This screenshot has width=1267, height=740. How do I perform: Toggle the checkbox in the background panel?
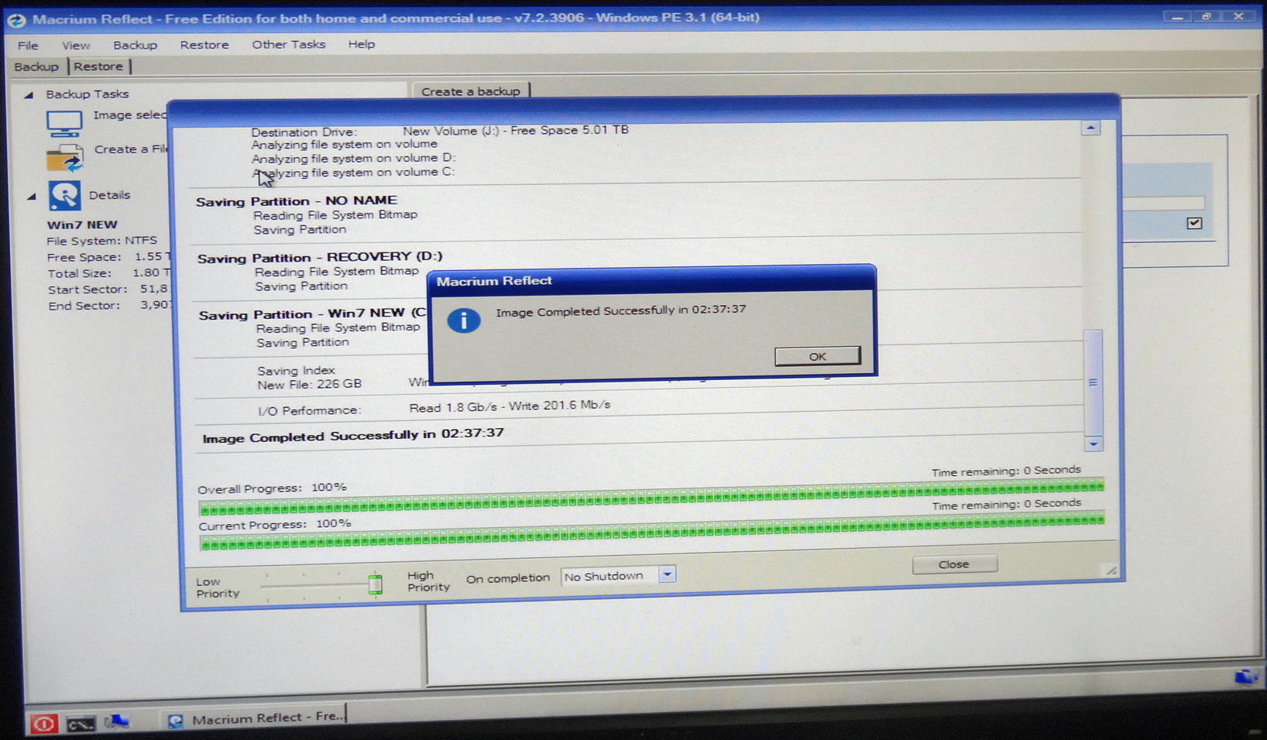point(1194,223)
